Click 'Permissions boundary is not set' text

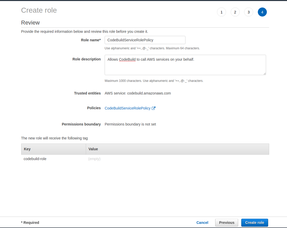click(130, 124)
